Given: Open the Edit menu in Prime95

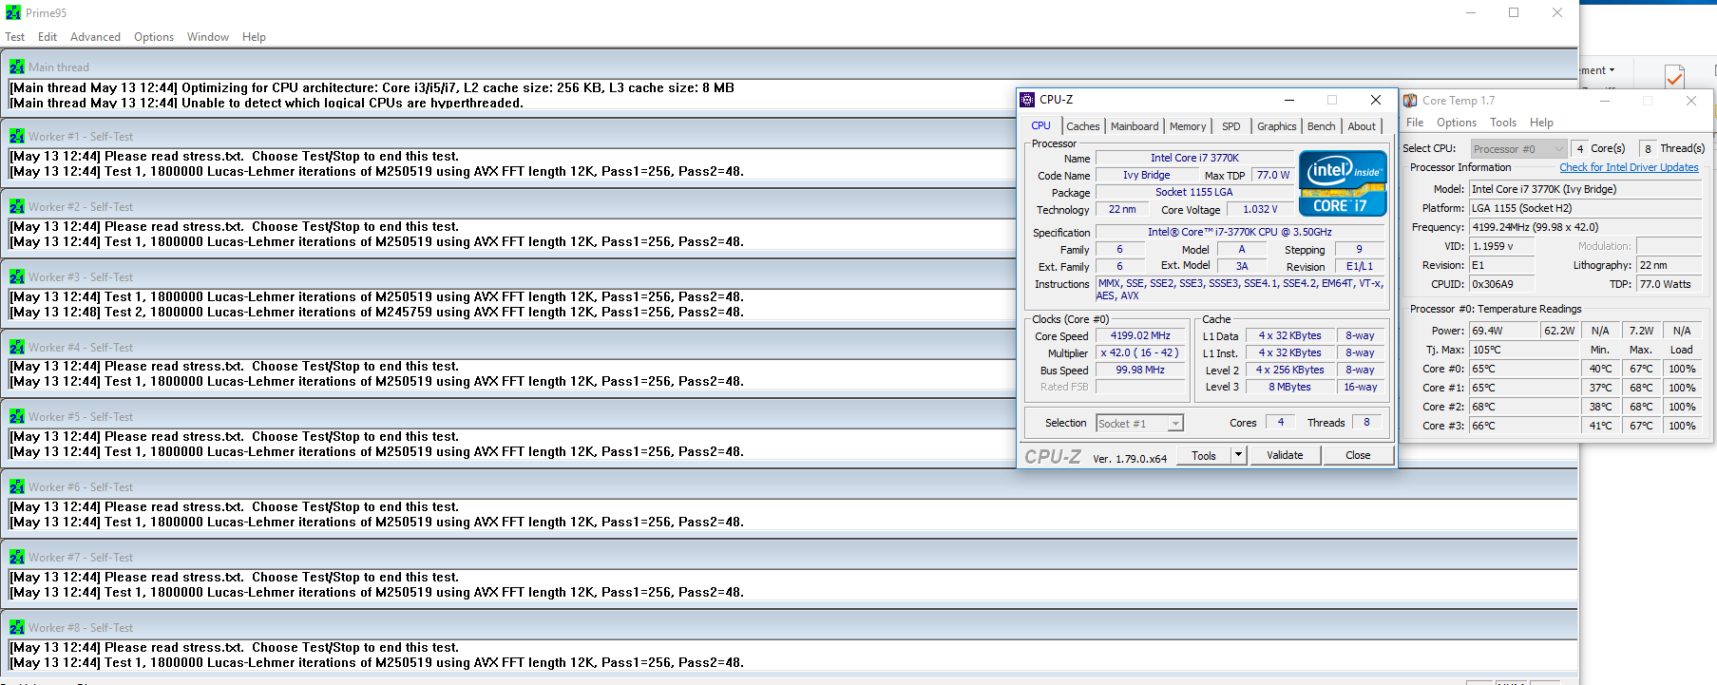Looking at the screenshot, I should pos(48,37).
